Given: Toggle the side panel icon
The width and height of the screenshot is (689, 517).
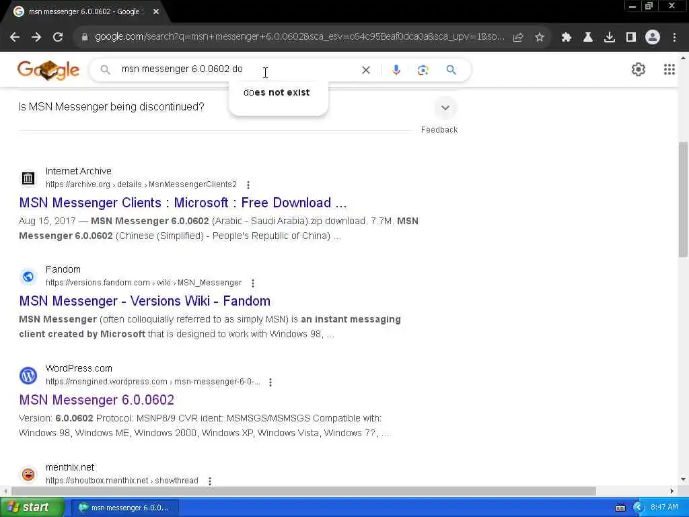Looking at the screenshot, I should [x=631, y=38].
